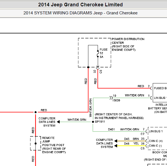Click the C5 connector label below the fuse

(101, 72)
